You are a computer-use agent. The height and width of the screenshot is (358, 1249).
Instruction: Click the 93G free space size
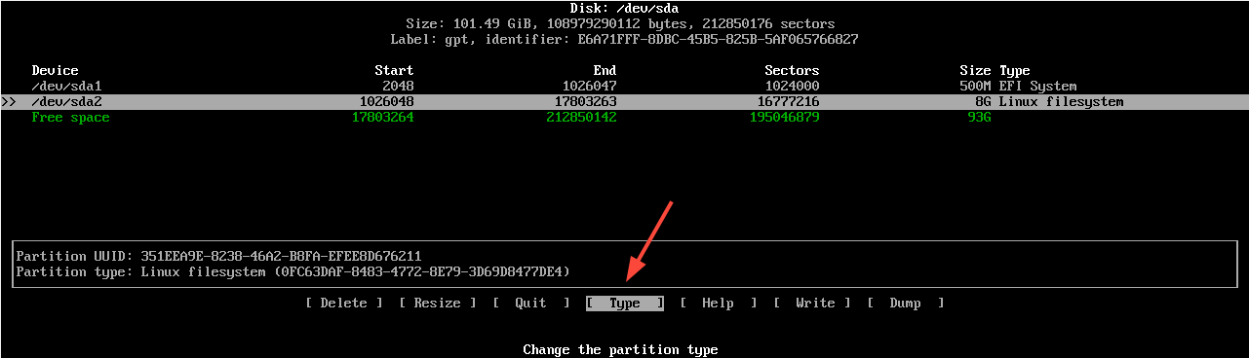979,118
